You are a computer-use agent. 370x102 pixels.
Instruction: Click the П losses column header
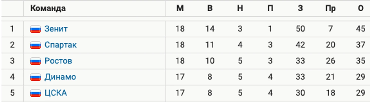pyautogui.click(x=270, y=8)
